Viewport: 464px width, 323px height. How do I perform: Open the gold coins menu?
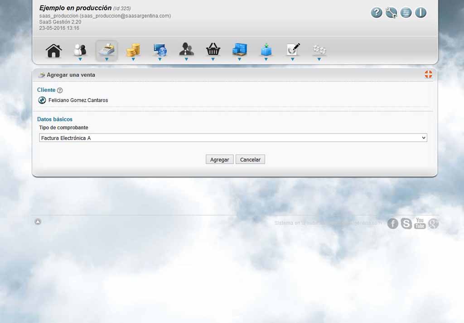(133, 51)
